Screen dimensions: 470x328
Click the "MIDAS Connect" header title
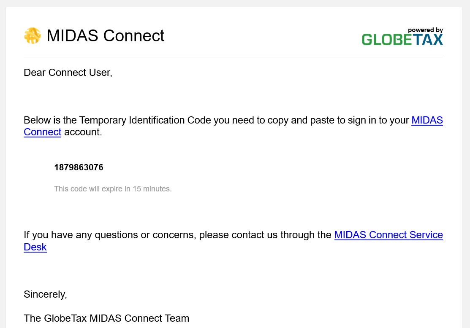coord(105,36)
